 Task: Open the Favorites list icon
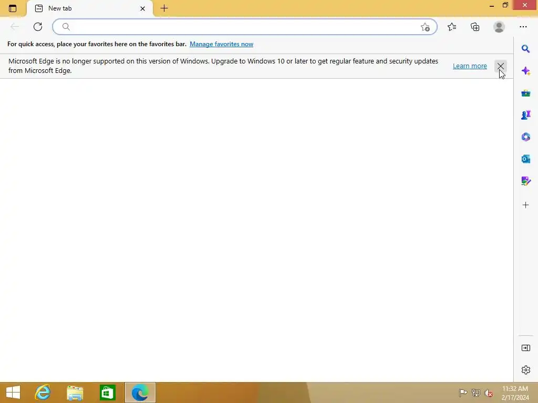click(452, 27)
